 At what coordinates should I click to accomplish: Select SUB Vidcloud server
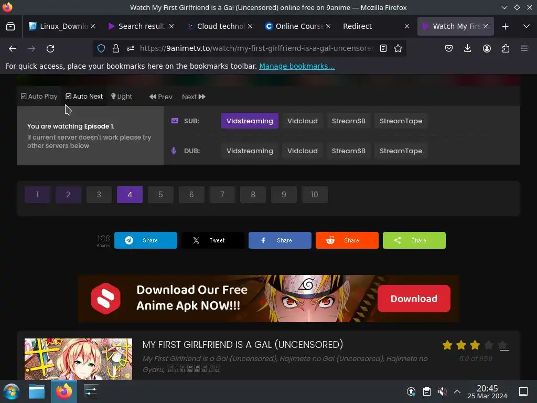pyautogui.click(x=303, y=121)
